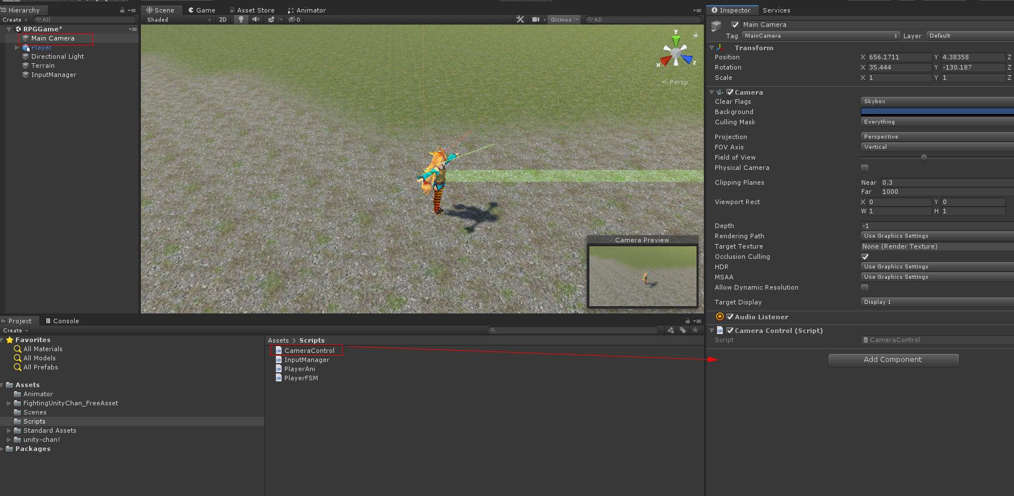Open Culling Mask dropdown
1014x496 pixels.
click(937, 121)
